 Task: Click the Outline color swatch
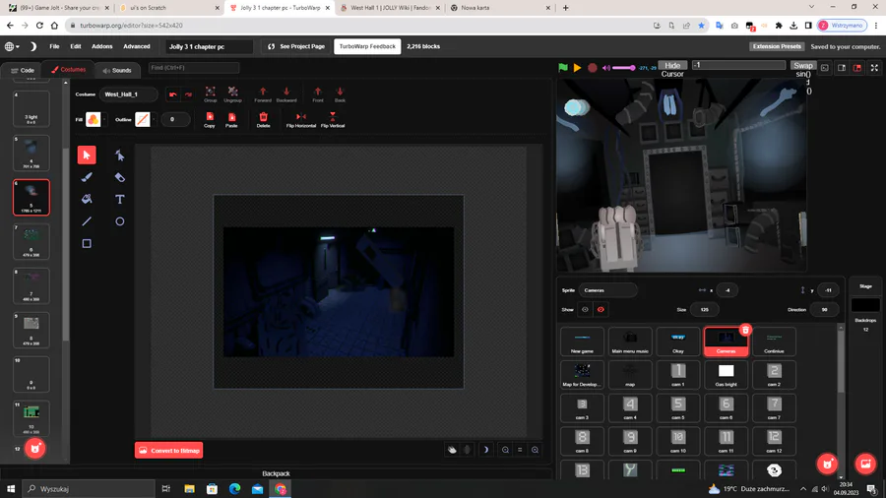pyautogui.click(x=143, y=119)
